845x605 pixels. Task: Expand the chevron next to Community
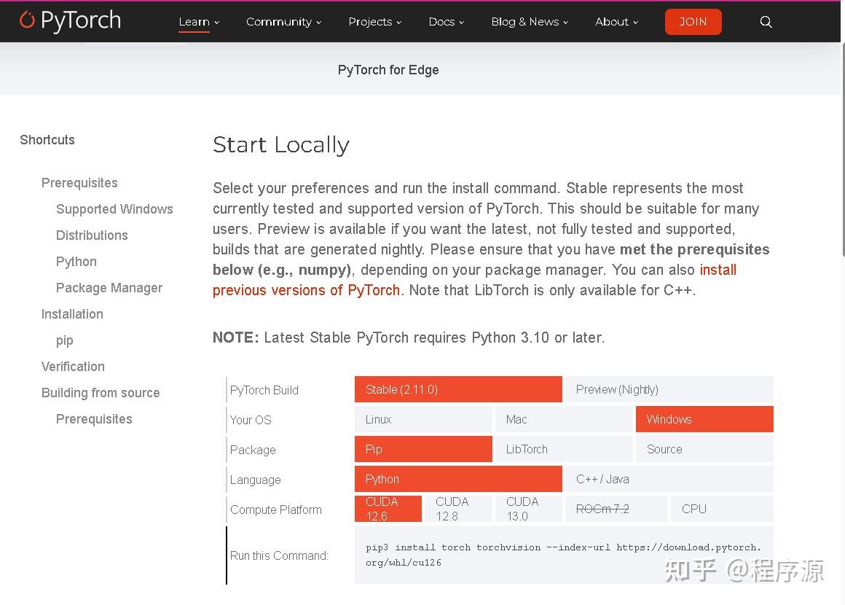[318, 23]
